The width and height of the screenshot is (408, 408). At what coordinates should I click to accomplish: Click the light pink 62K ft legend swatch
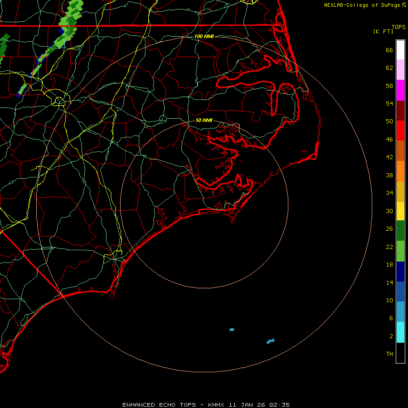pyautogui.click(x=400, y=70)
